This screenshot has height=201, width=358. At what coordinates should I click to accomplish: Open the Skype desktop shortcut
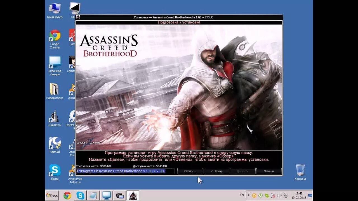coord(55,172)
